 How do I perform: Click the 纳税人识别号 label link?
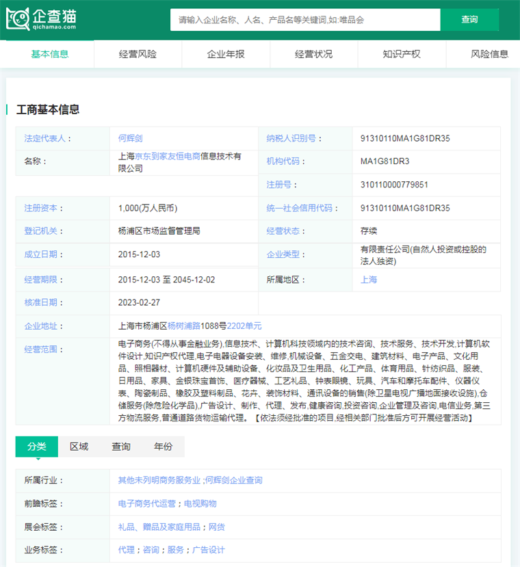point(291,138)
